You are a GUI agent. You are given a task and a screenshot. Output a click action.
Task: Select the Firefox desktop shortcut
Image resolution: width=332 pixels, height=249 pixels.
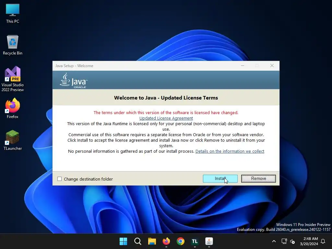click(13, 108)
